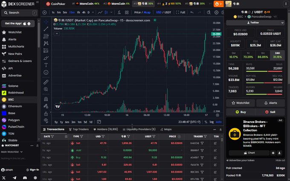The height and width of the screenshot is (181, 290).
Task: Select the 24H stats period
Action: pos(277,55)
